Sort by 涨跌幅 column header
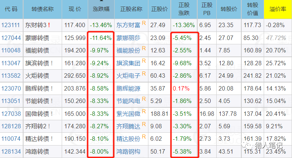 tap(101, 9)
